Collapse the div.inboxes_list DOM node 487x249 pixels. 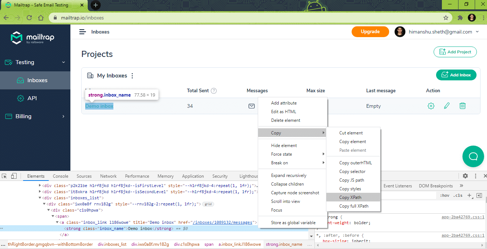[x=40, y=198]
